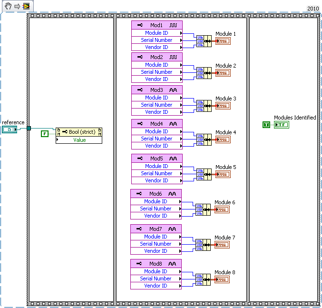Click the Bundle function wired to Module 1
Screen dimensions: 322x308
click(x=204, y=41)
